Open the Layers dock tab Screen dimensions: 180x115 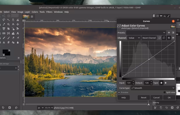click(154, 16)
